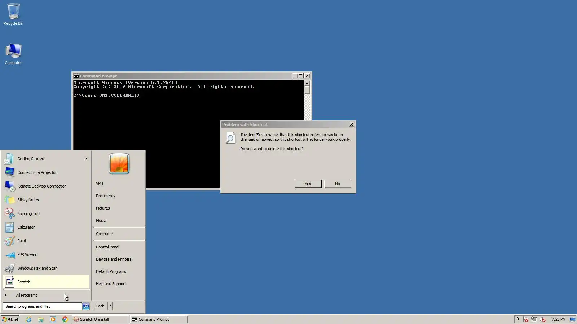Viewport: 577px width, 324px height.
Task: Open the shutdown options arrow beside Lock
Action: (110, 306)
